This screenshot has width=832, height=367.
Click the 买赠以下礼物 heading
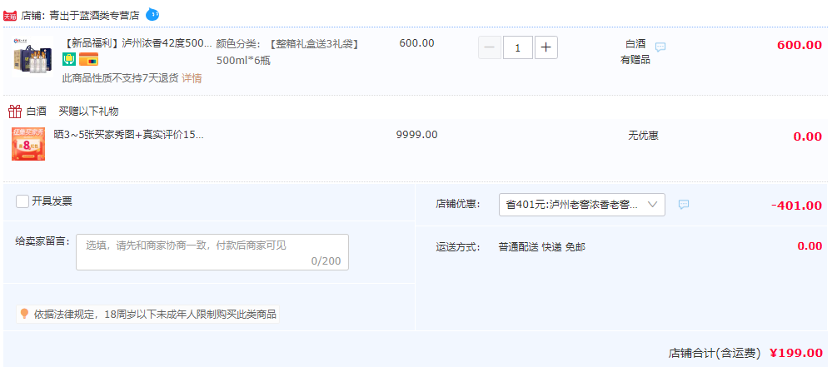pyautogui.click(x=88, y=112)
